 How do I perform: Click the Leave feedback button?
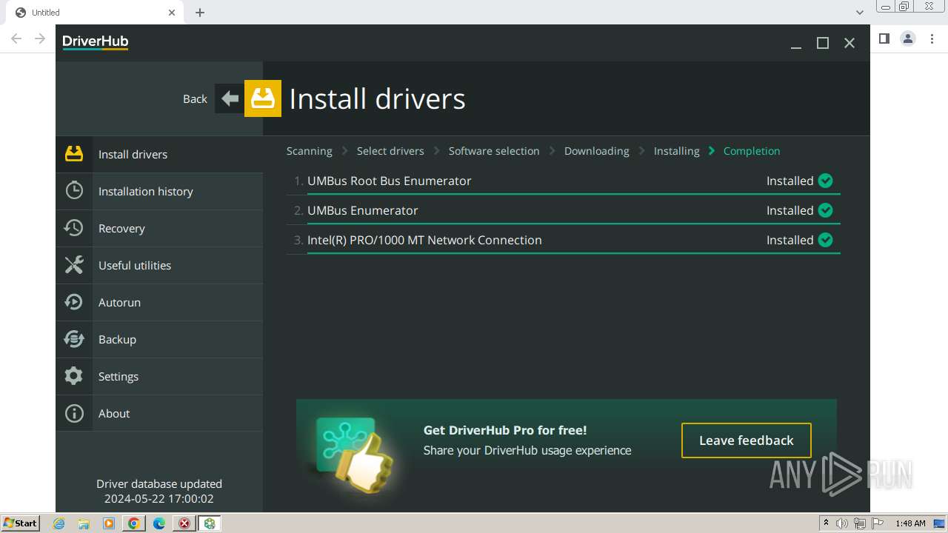click(747, 440)
